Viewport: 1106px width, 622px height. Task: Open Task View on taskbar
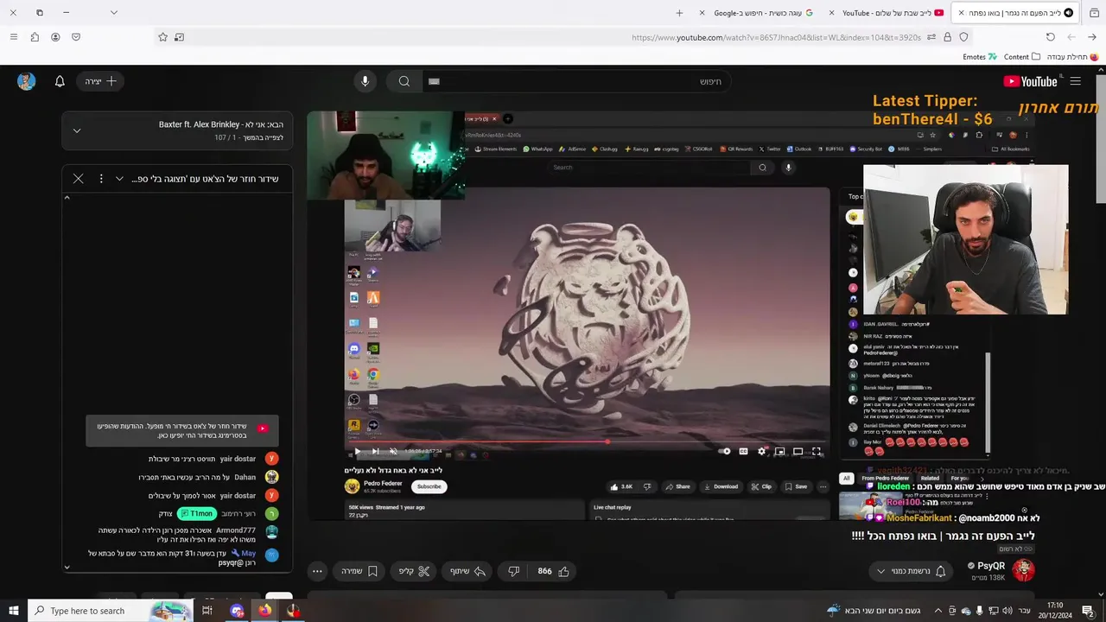pos(207,611)
